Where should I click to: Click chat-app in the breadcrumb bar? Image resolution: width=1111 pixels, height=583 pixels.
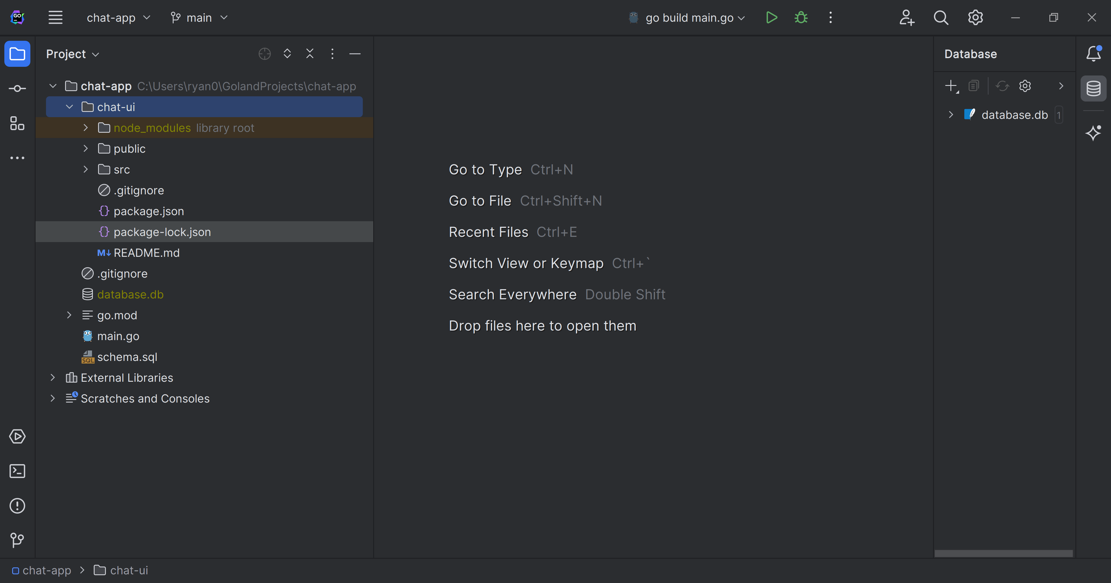pos(47,570)
